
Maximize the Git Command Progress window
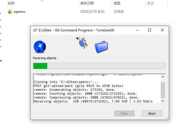pos(150,30)
